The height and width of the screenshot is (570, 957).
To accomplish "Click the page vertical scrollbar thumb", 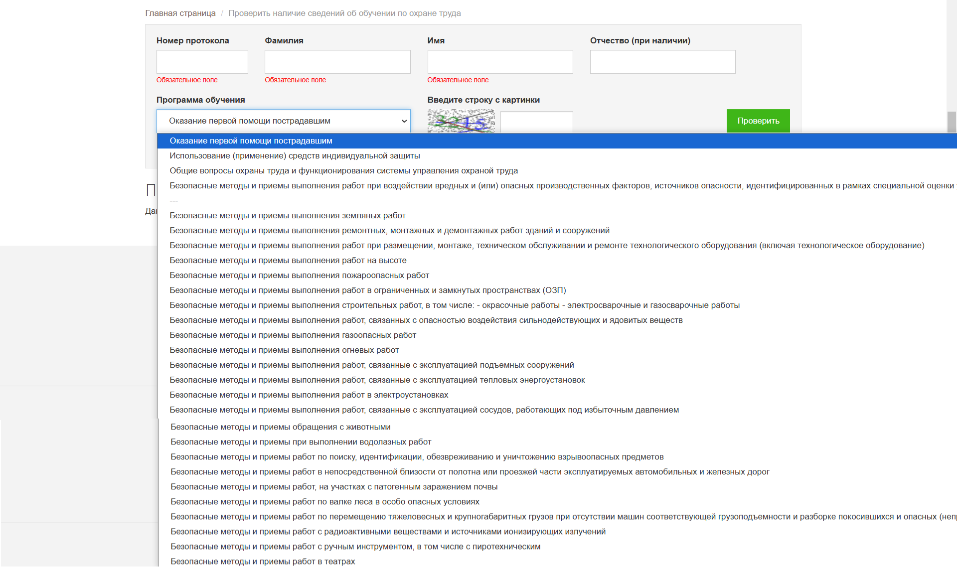I will [x=952, y=122].
